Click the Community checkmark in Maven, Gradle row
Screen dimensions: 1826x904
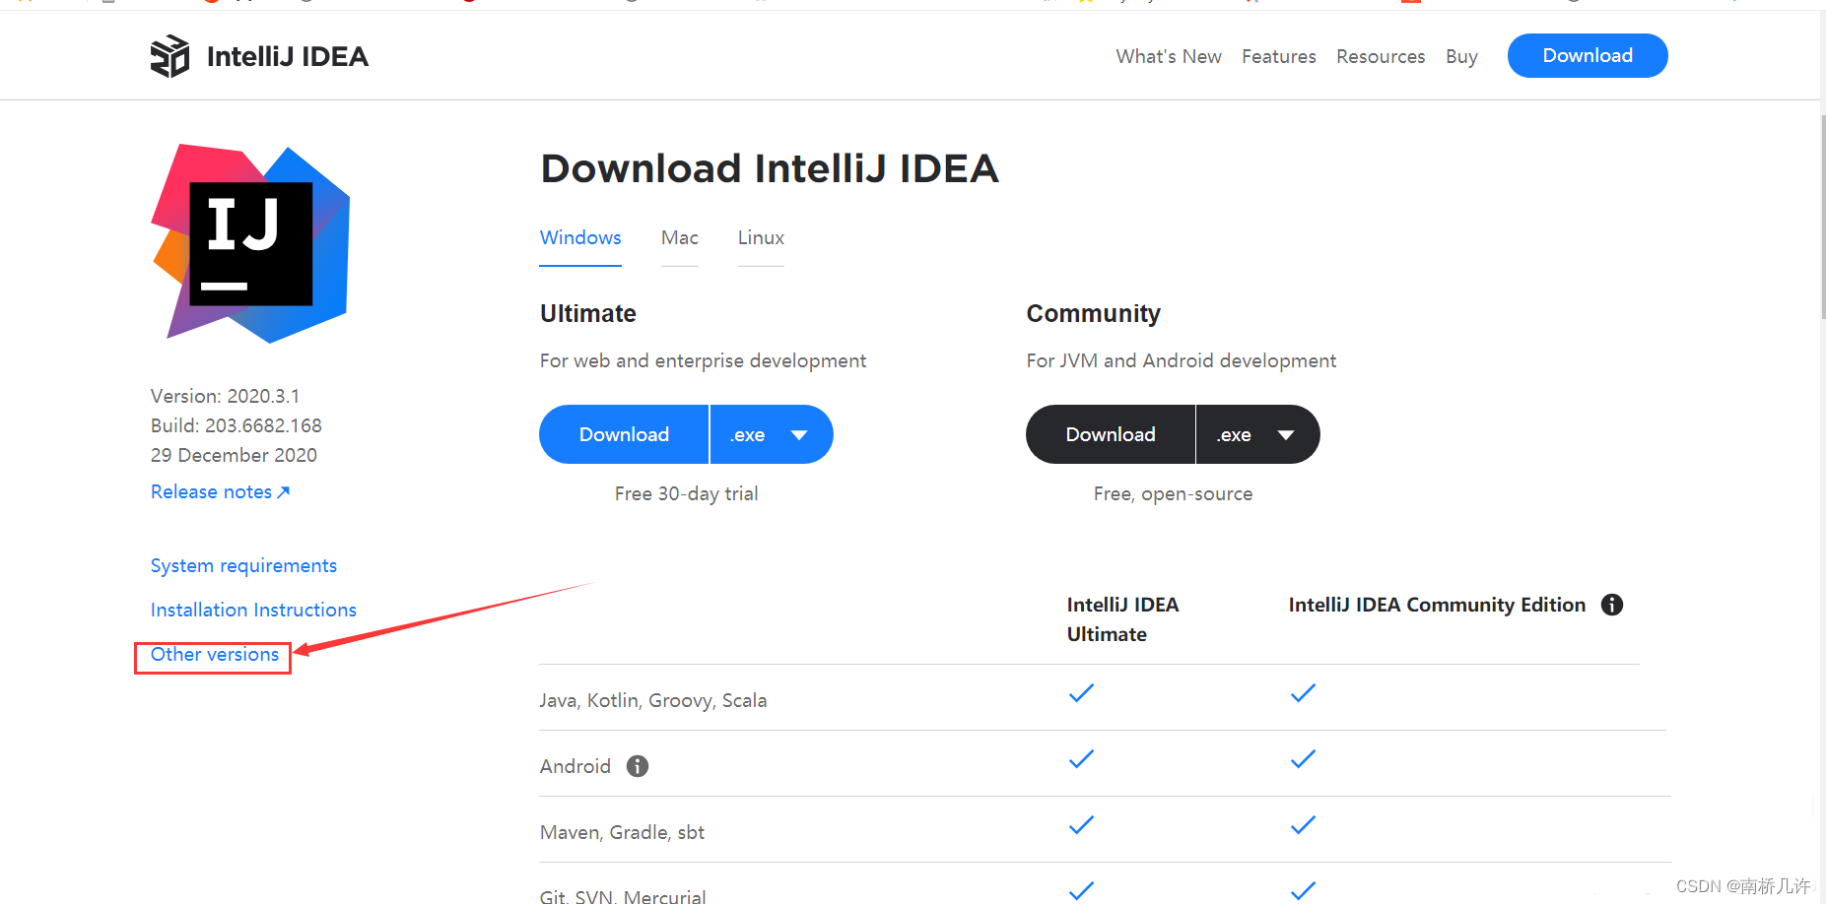pos(1303,825)
